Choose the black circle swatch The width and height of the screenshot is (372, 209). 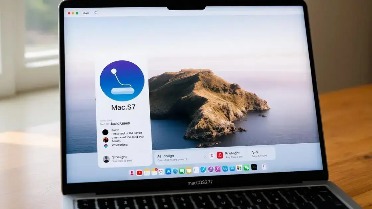pyautogui.click(x=105, y=132)
